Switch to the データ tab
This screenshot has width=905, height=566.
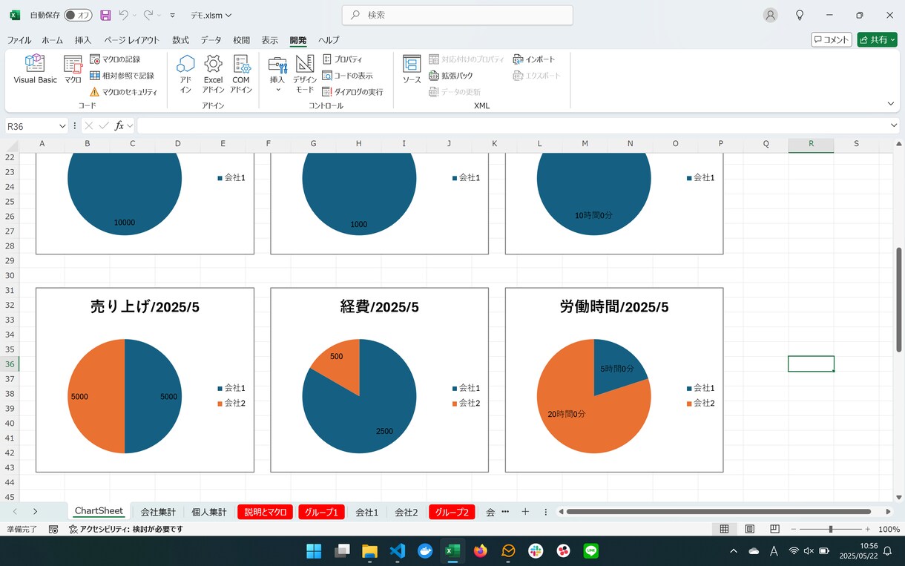pos(211,40)
